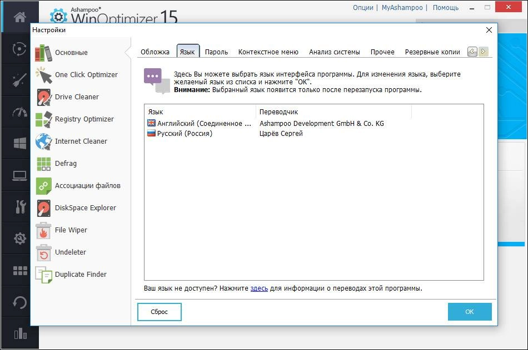Screen dimensions: 528x350
Task: Open Опции in the top menu
Action: [363, 7]
